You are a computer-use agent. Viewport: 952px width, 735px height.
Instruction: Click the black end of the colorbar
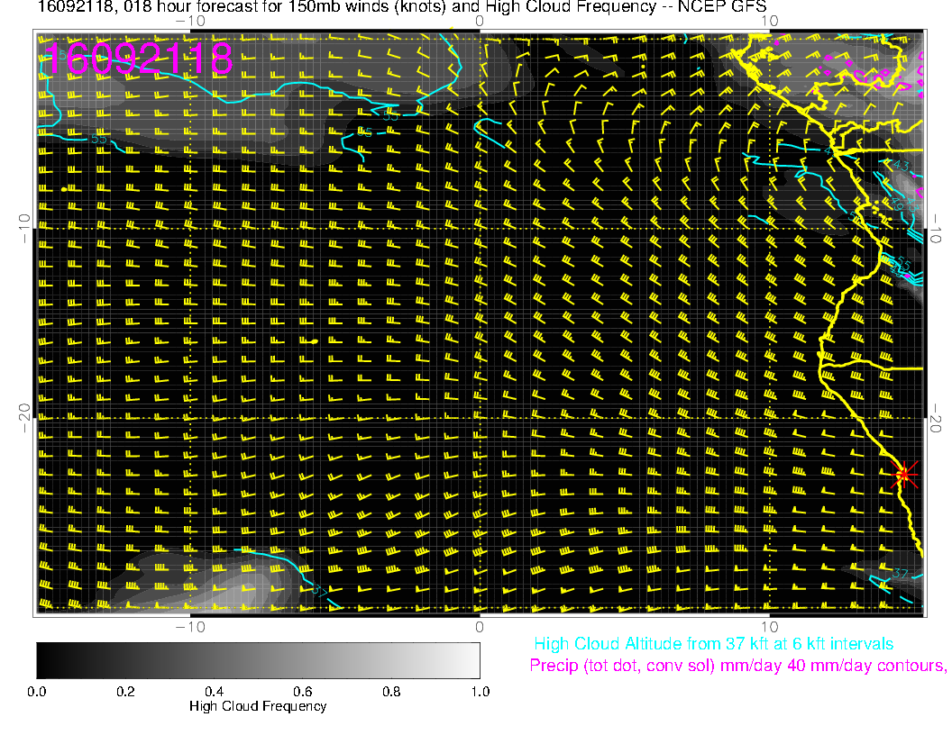point(43,660)
